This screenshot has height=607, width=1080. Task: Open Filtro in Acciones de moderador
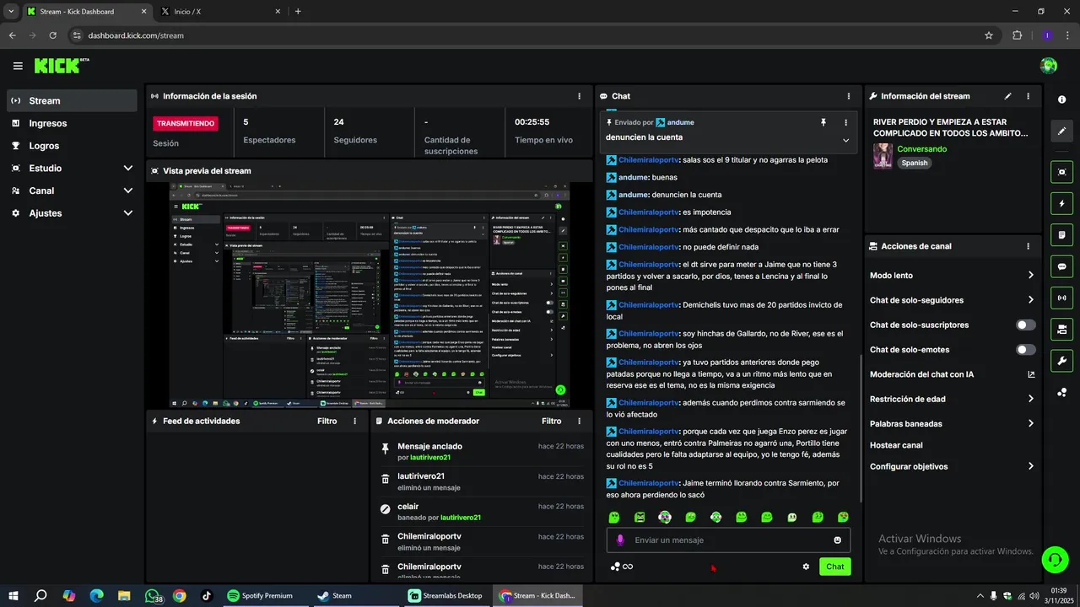551,421
